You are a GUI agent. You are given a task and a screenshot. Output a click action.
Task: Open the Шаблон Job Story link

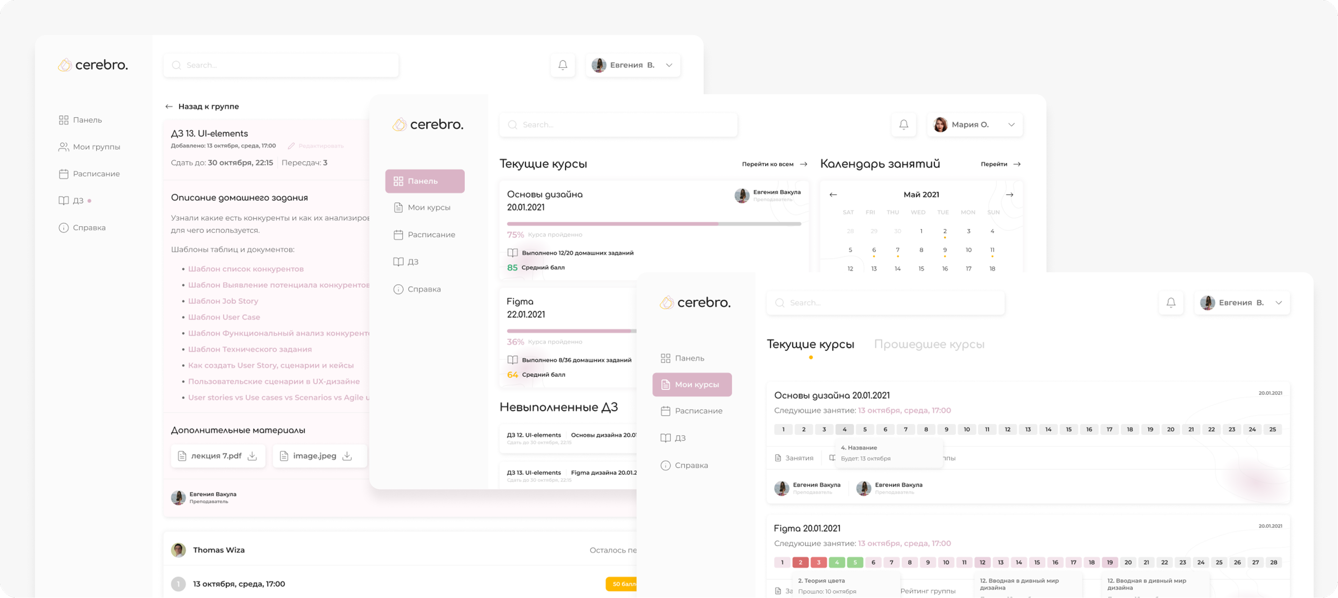223,301
